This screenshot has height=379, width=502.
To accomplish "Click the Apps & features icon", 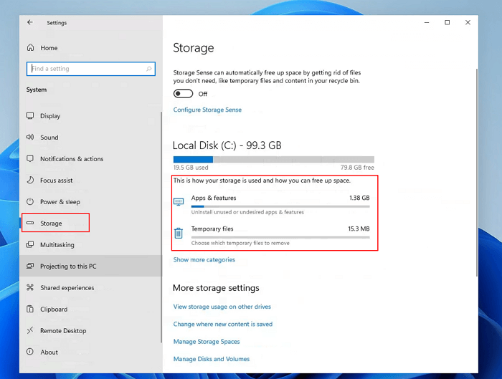I will click(179, 202).
